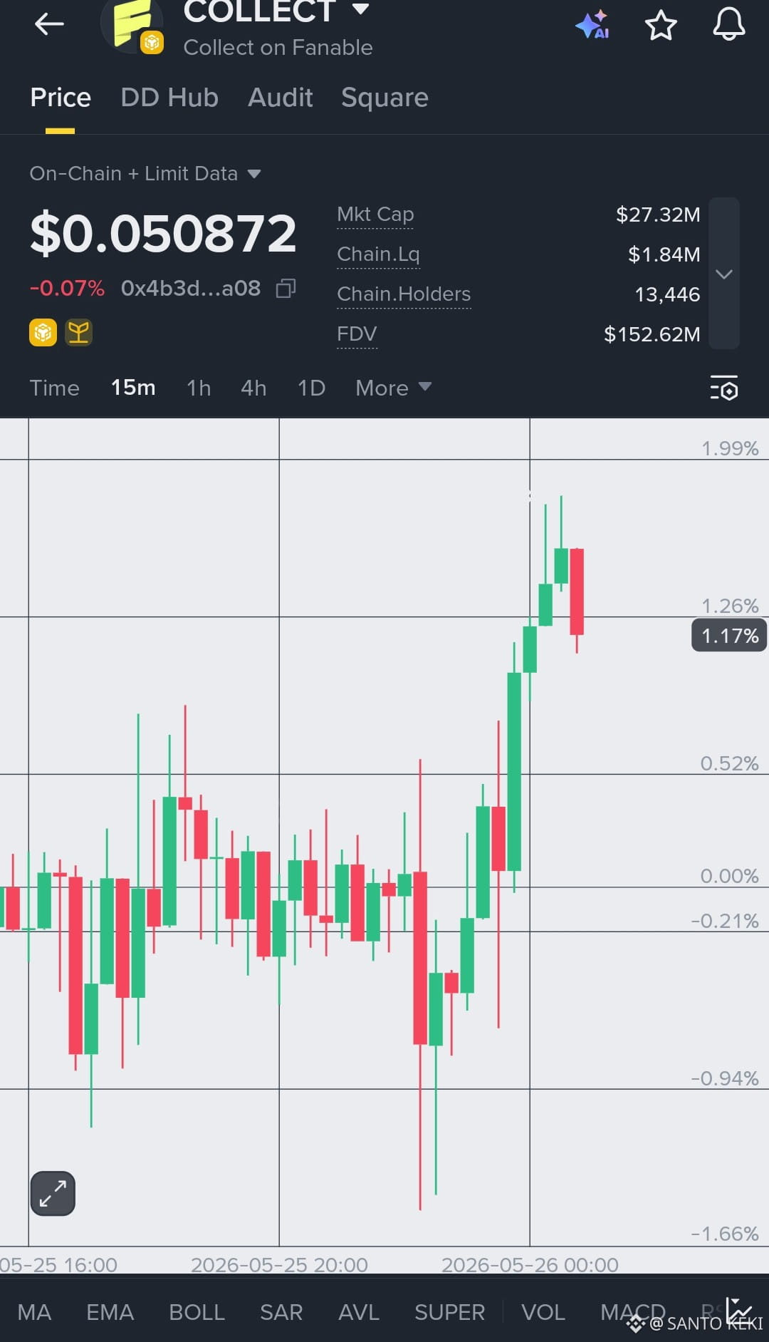Expand the market stats chevron panel
The width and height of the screenshot is (769, 1342).
724,274
